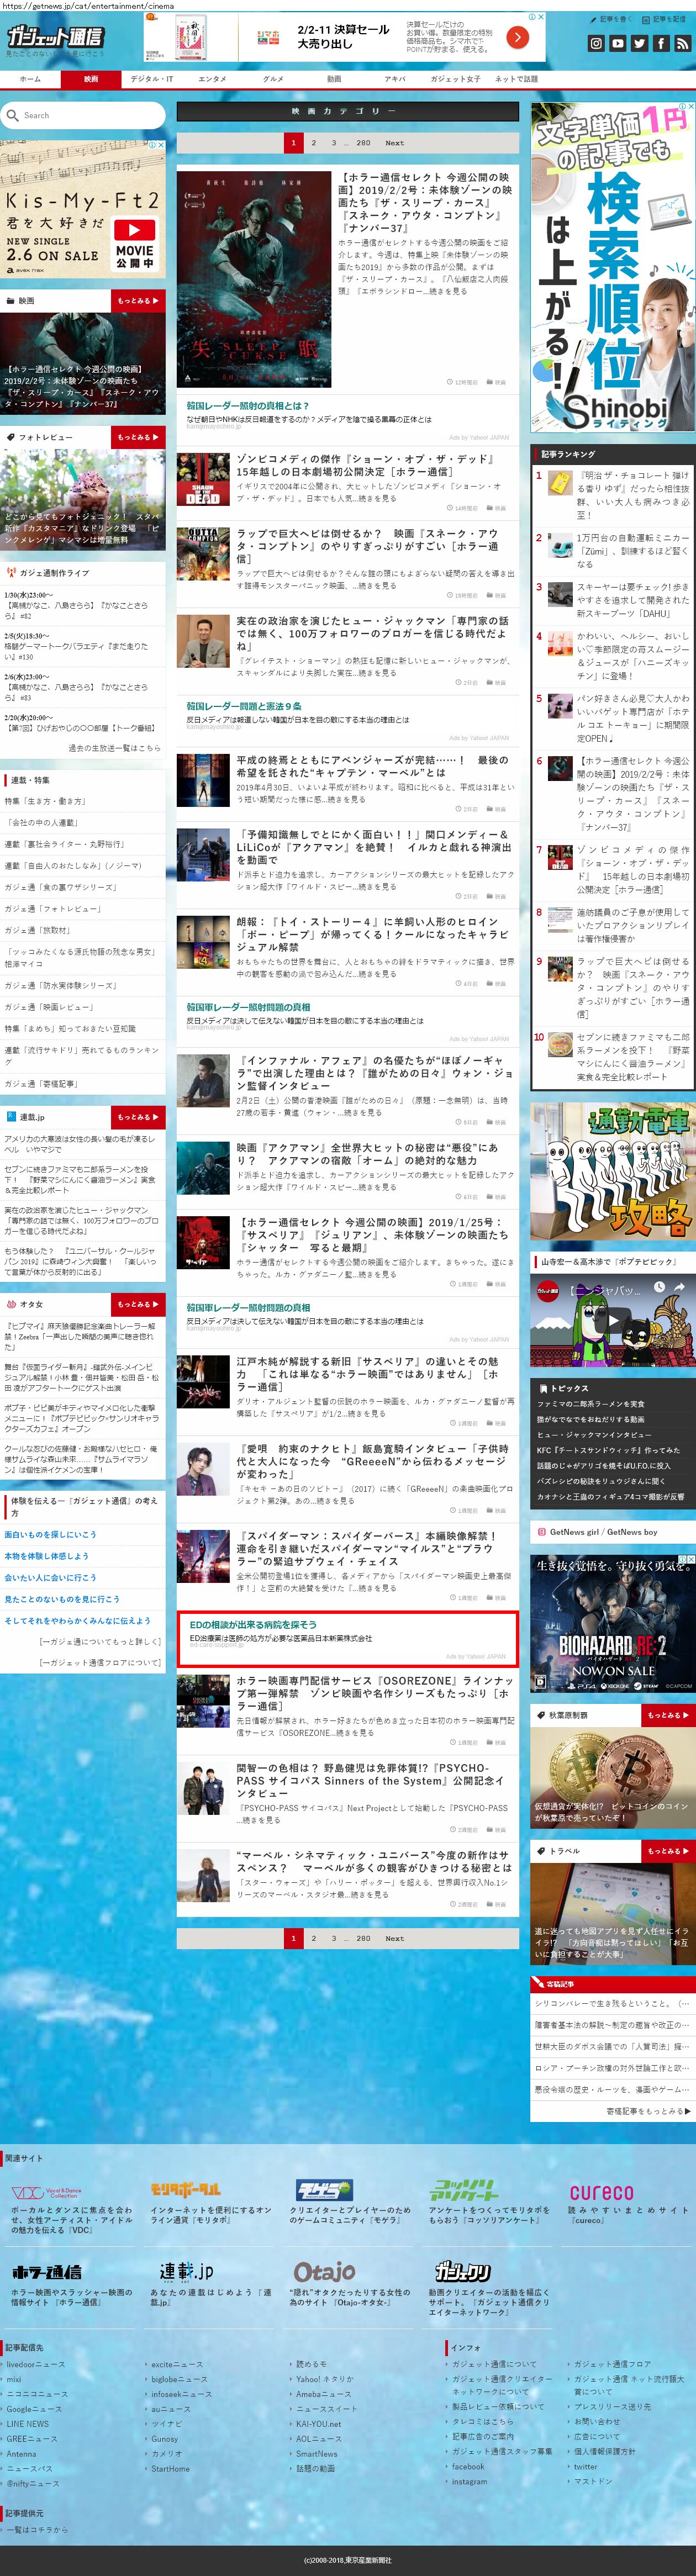
Task: Go to page 2 in top pagination
Action: click(314, 143)
